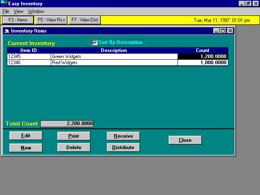Maximize the Inventory Items child window
Screen dimensions: 260x195
click(223, 31)
